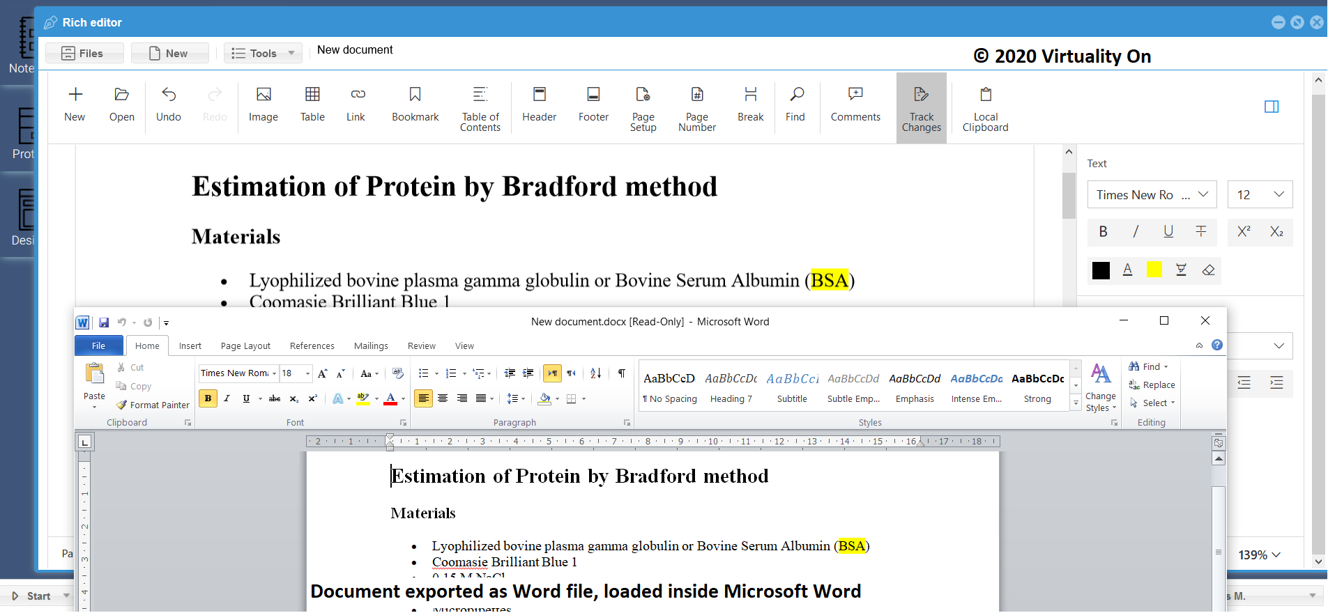Click Grow Font icon in Word

(x=322, y=373)
